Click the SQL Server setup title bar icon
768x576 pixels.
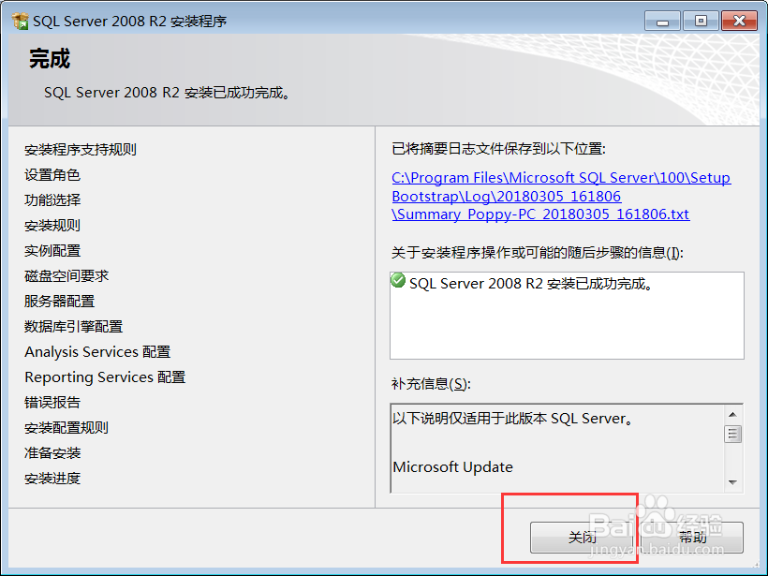tap(20, 21)
